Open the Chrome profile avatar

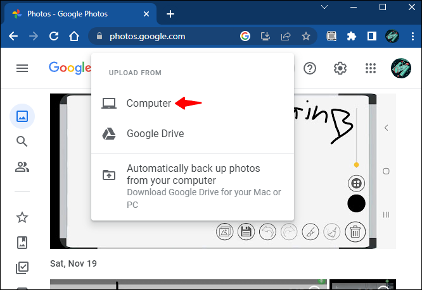click(392, 36)
